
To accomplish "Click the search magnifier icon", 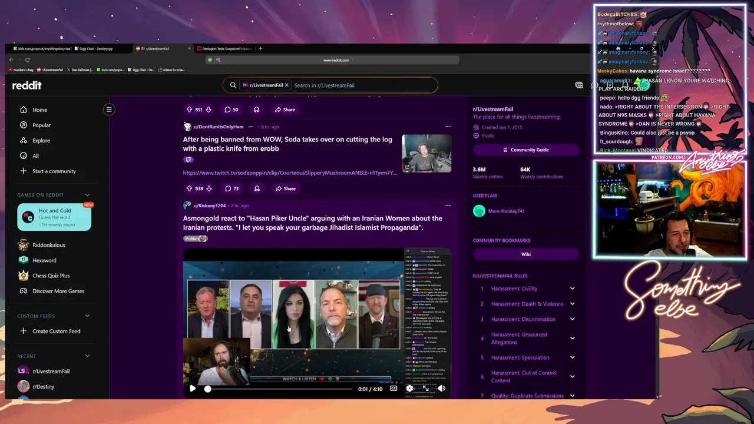I will (233, 85).
